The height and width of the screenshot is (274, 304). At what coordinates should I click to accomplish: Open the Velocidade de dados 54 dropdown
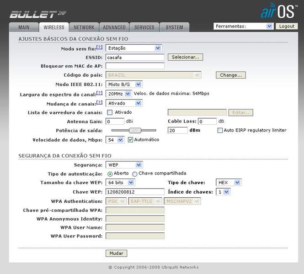tap(115, 140)
